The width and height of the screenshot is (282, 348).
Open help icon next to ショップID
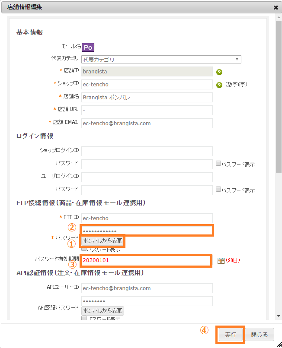point(219,85)
